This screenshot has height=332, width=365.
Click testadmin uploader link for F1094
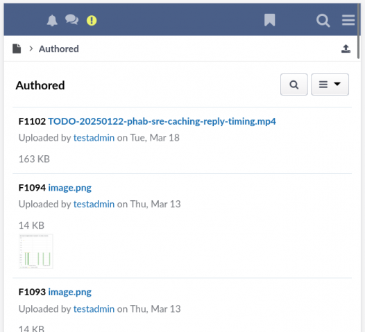pyautogui.click(x=94, y=204)
